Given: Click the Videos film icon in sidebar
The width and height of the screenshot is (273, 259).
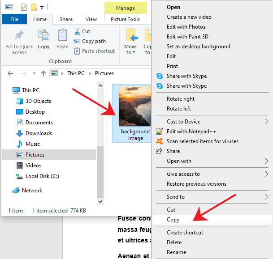Looking at the screenshot, I should coord(20,166).
